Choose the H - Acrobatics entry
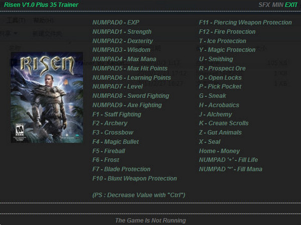The width and height of the screenshot is (301, 225). [219, 105]
